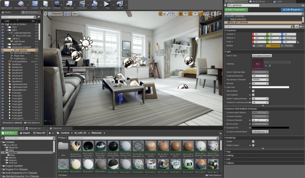Click the browse-to-asset magnifier under Cubemap
Viewport: 305px width, 178px height.
[270, 66]
